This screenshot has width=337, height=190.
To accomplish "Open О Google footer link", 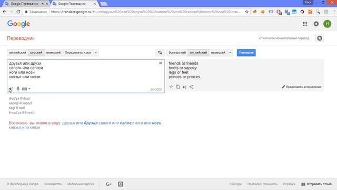I will coord(235,184).
